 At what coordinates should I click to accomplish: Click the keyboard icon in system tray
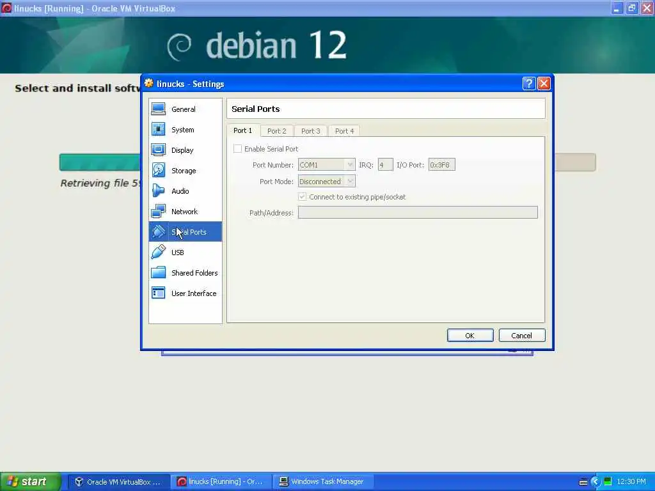583,482
